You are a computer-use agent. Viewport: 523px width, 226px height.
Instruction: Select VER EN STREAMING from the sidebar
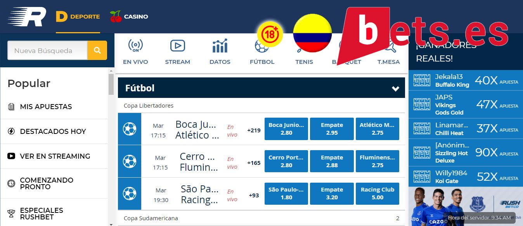click(x=55, y=156)
